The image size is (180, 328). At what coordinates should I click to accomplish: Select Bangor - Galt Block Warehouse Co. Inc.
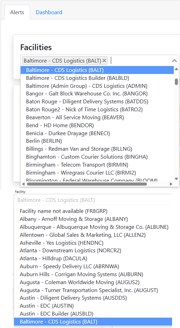pos(97,94)
